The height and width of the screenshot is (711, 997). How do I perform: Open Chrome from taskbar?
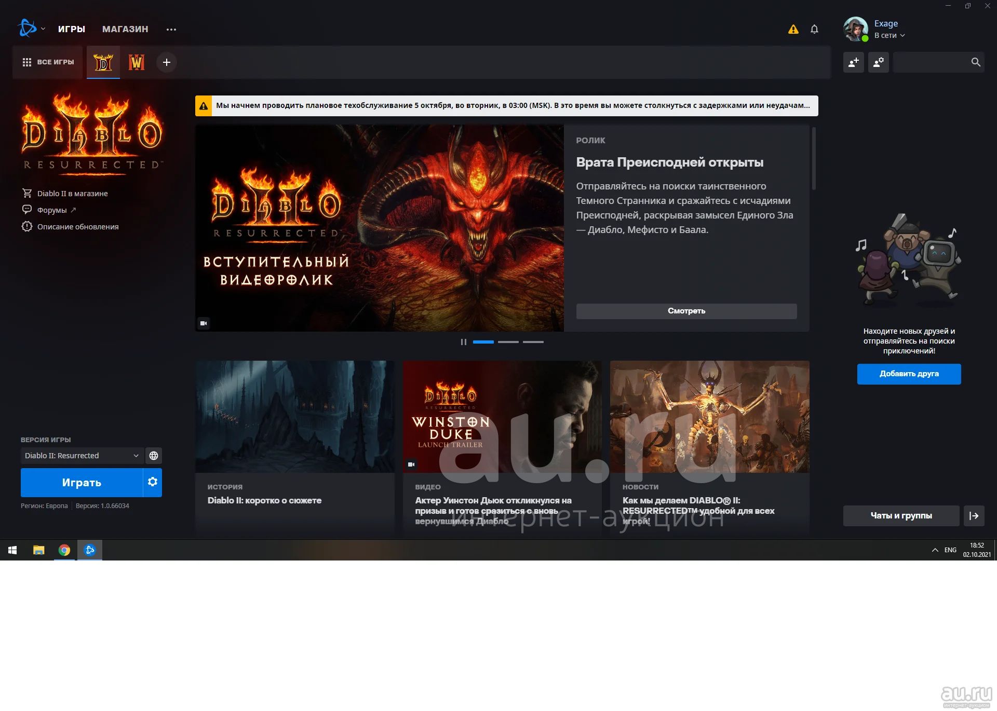click(64, 550)
